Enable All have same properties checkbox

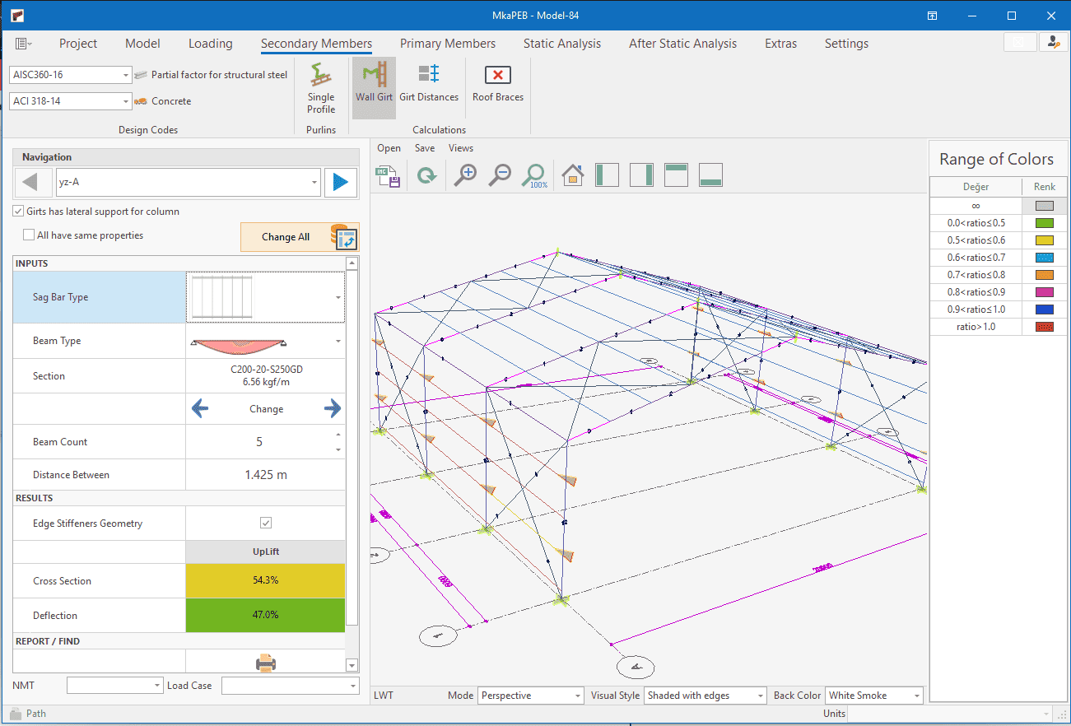coord(30,235)
